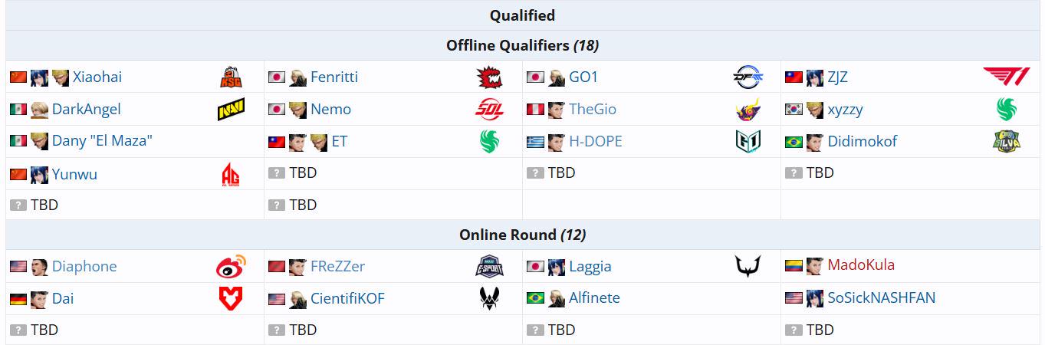Click the Laggia player name
Viewport: 1045px width, 345px height.
(x=590, y=266)
